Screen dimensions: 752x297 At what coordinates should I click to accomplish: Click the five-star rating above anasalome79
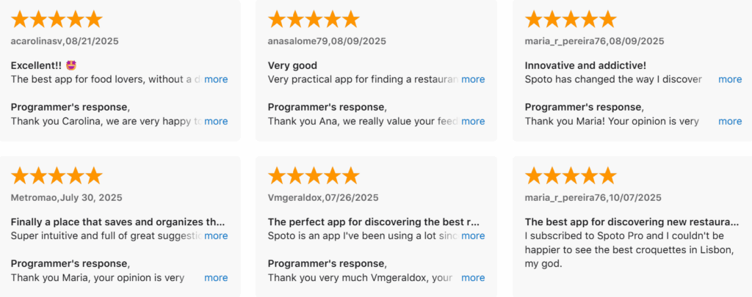pos(314,19)
